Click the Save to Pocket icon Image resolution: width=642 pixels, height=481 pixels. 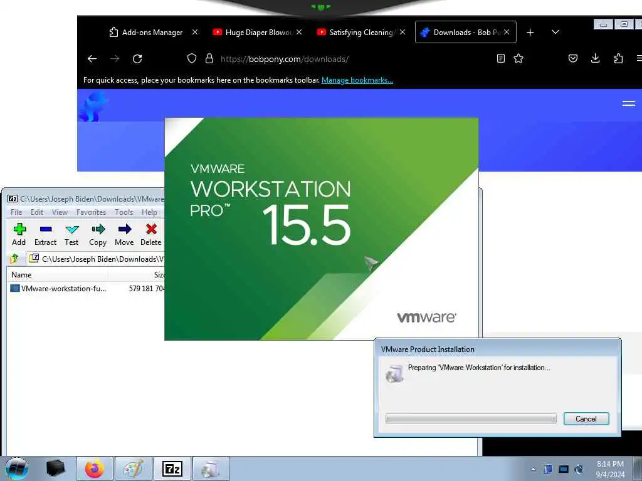[573, 58]
